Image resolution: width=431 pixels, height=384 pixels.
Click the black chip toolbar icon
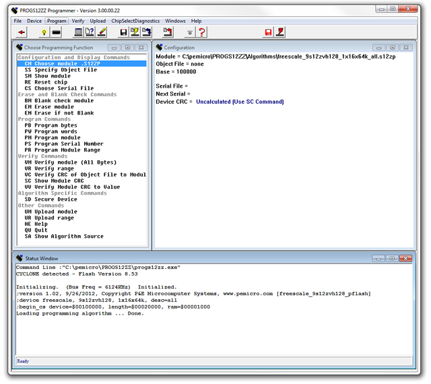click(x=57, y=32)
